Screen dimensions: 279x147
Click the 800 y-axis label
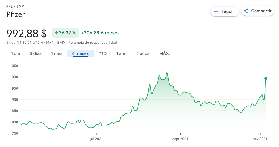[x=15, y=122]
